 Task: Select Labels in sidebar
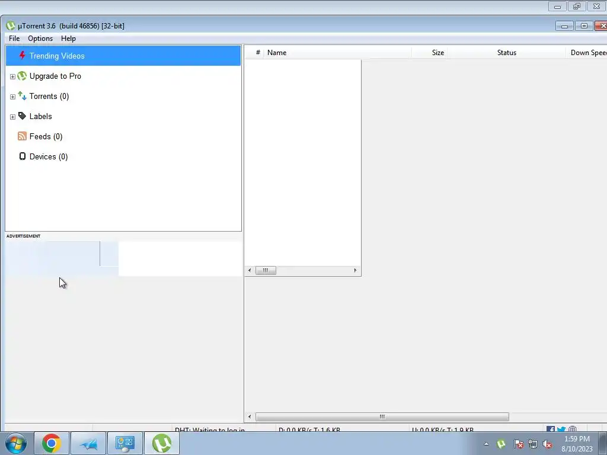pos(41,117)
